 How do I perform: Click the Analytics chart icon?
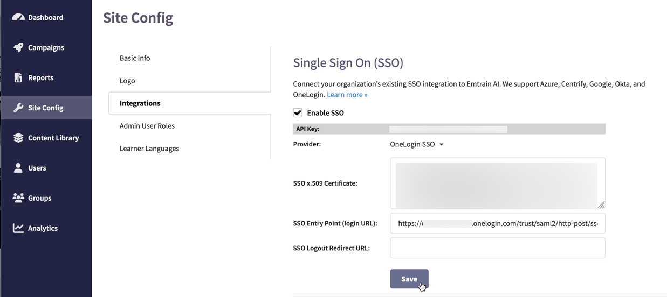[18, 228]
